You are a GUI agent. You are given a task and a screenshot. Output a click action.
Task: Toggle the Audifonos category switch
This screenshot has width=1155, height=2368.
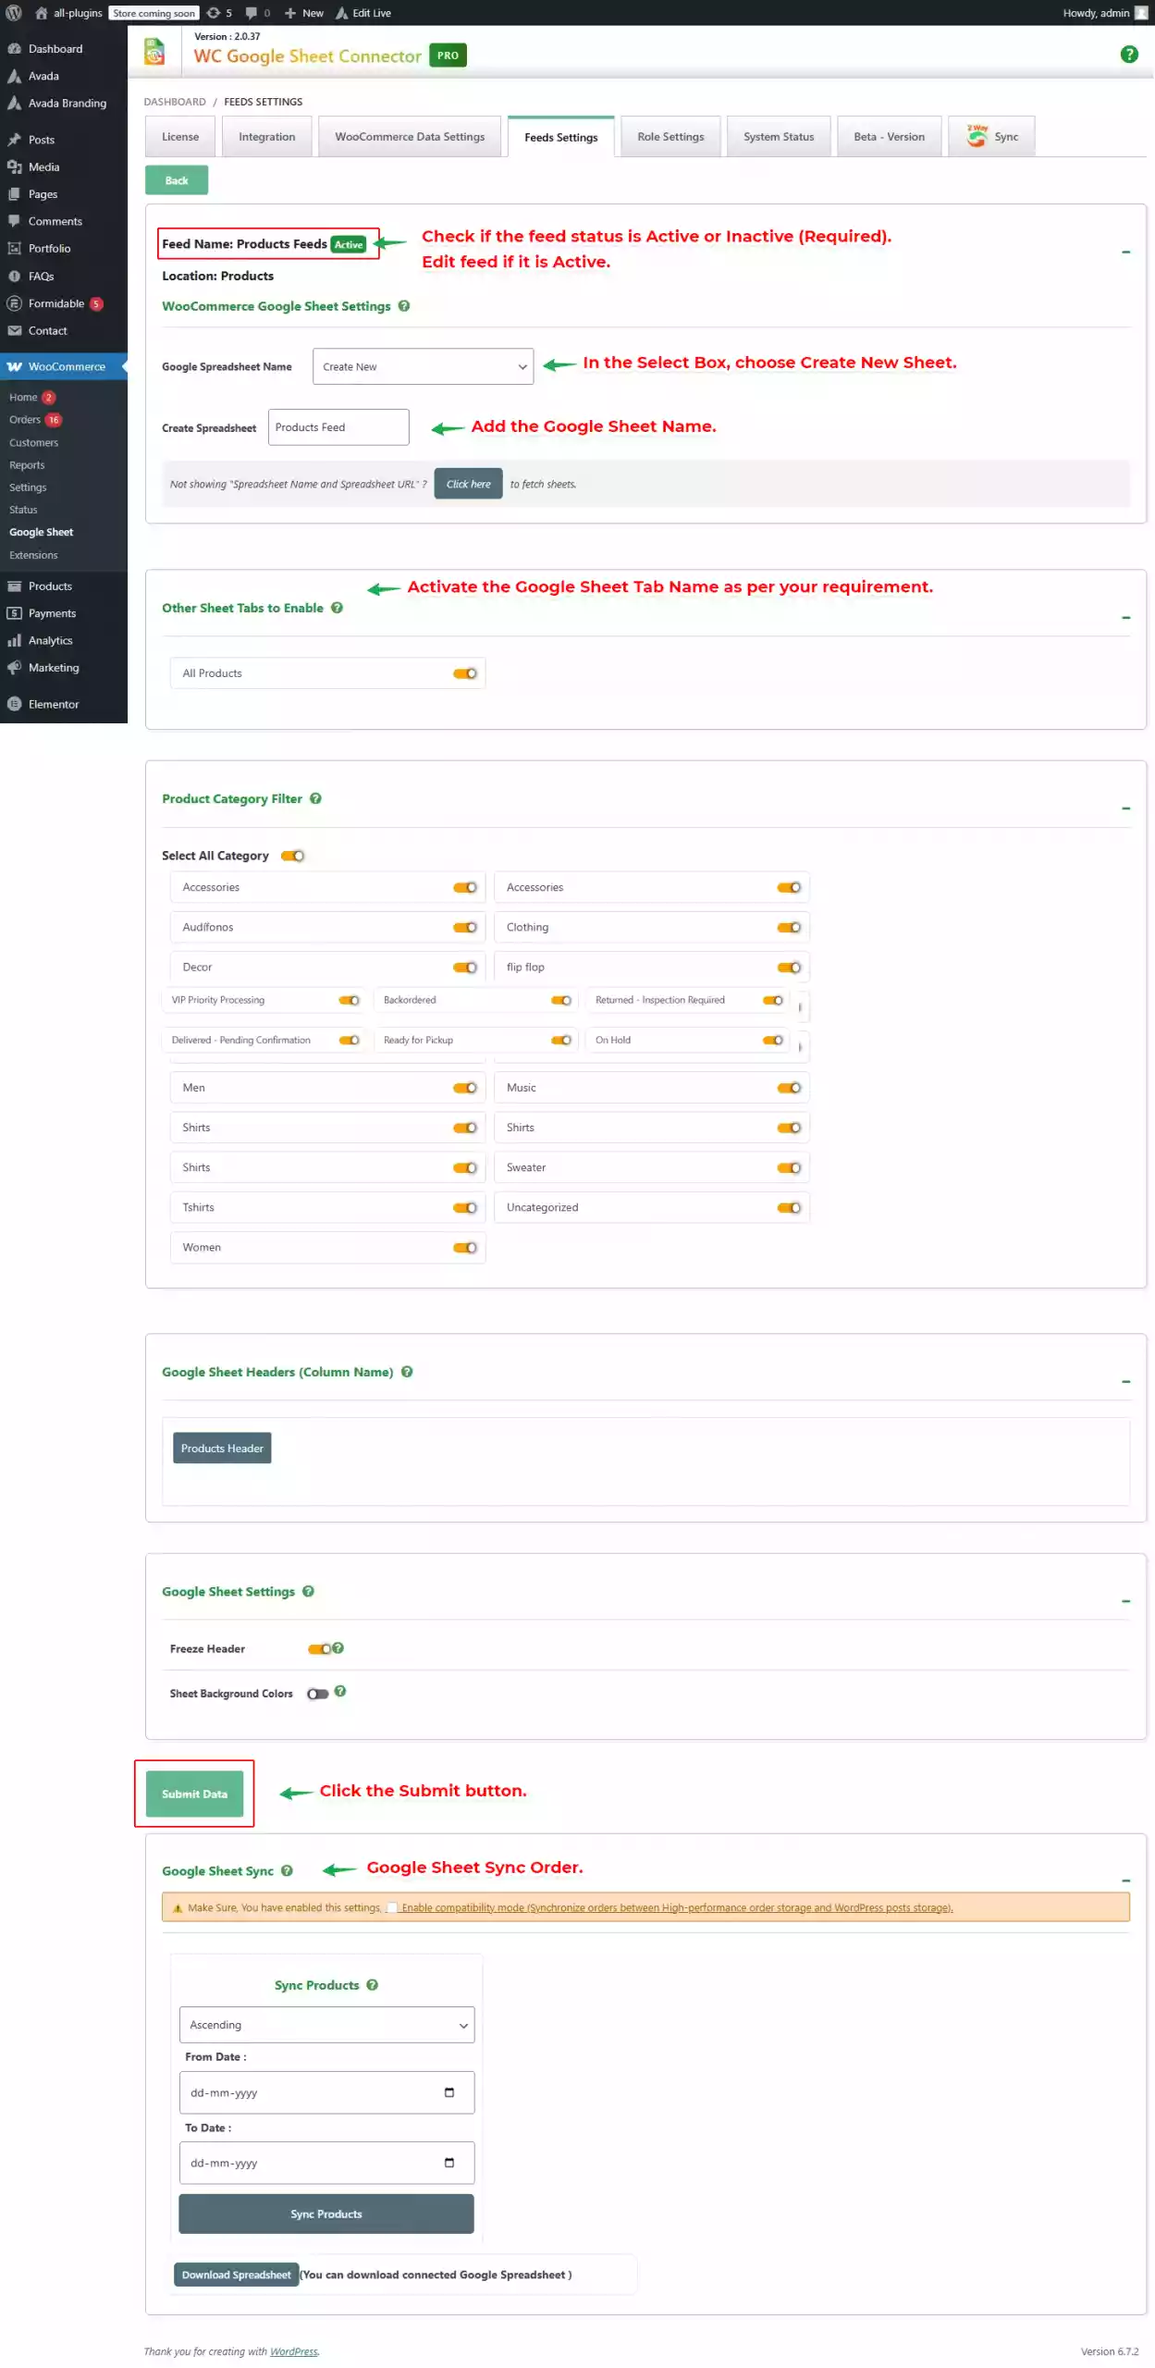(465, 927)
